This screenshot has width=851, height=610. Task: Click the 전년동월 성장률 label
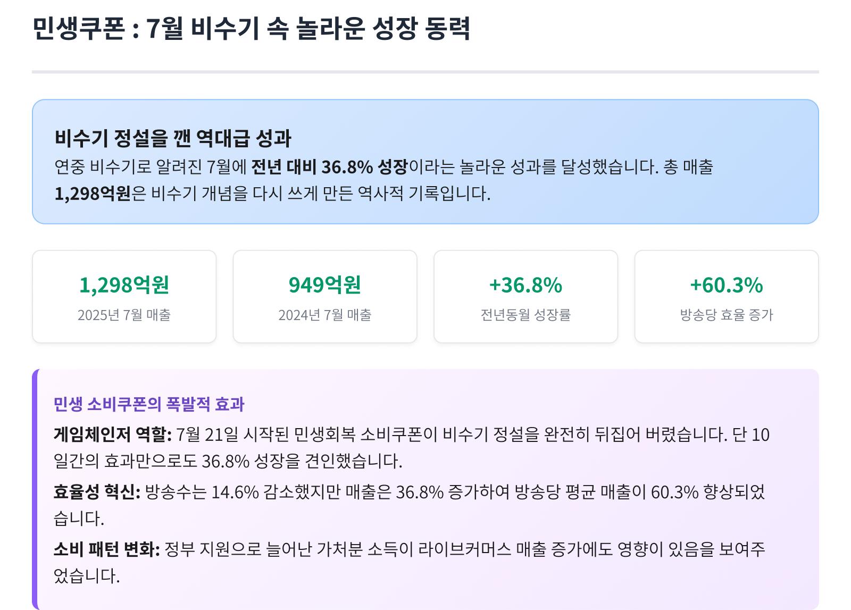pyautogui.click(x=525, y=315)
